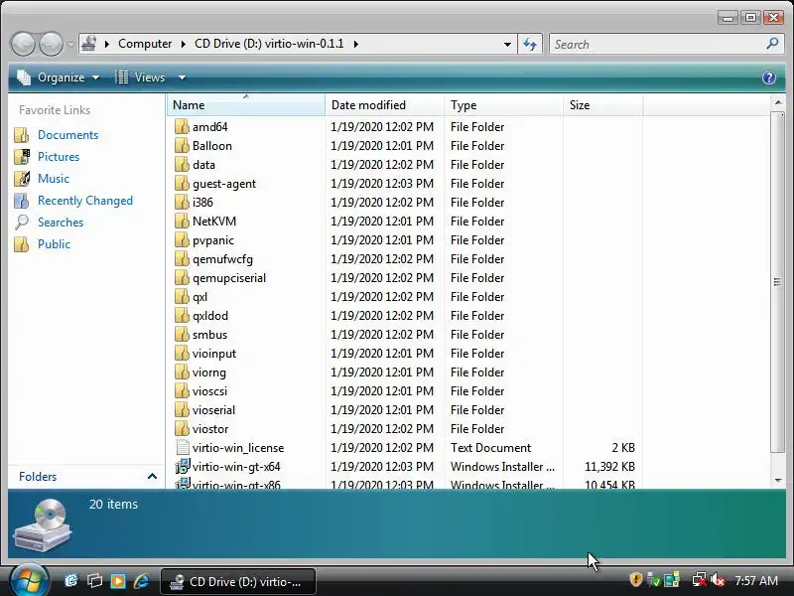Image resolution: width=794 pixels, height=596 pixels.
Task: Click the muted volume tray icon
Action: tap(718, 580)
